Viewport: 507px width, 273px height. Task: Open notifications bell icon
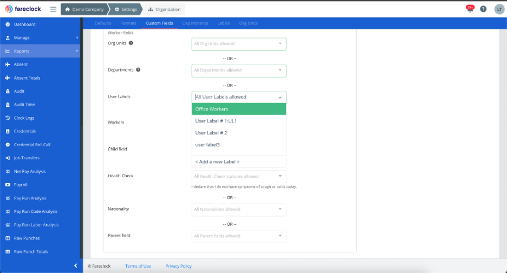(x=470, y=9)
